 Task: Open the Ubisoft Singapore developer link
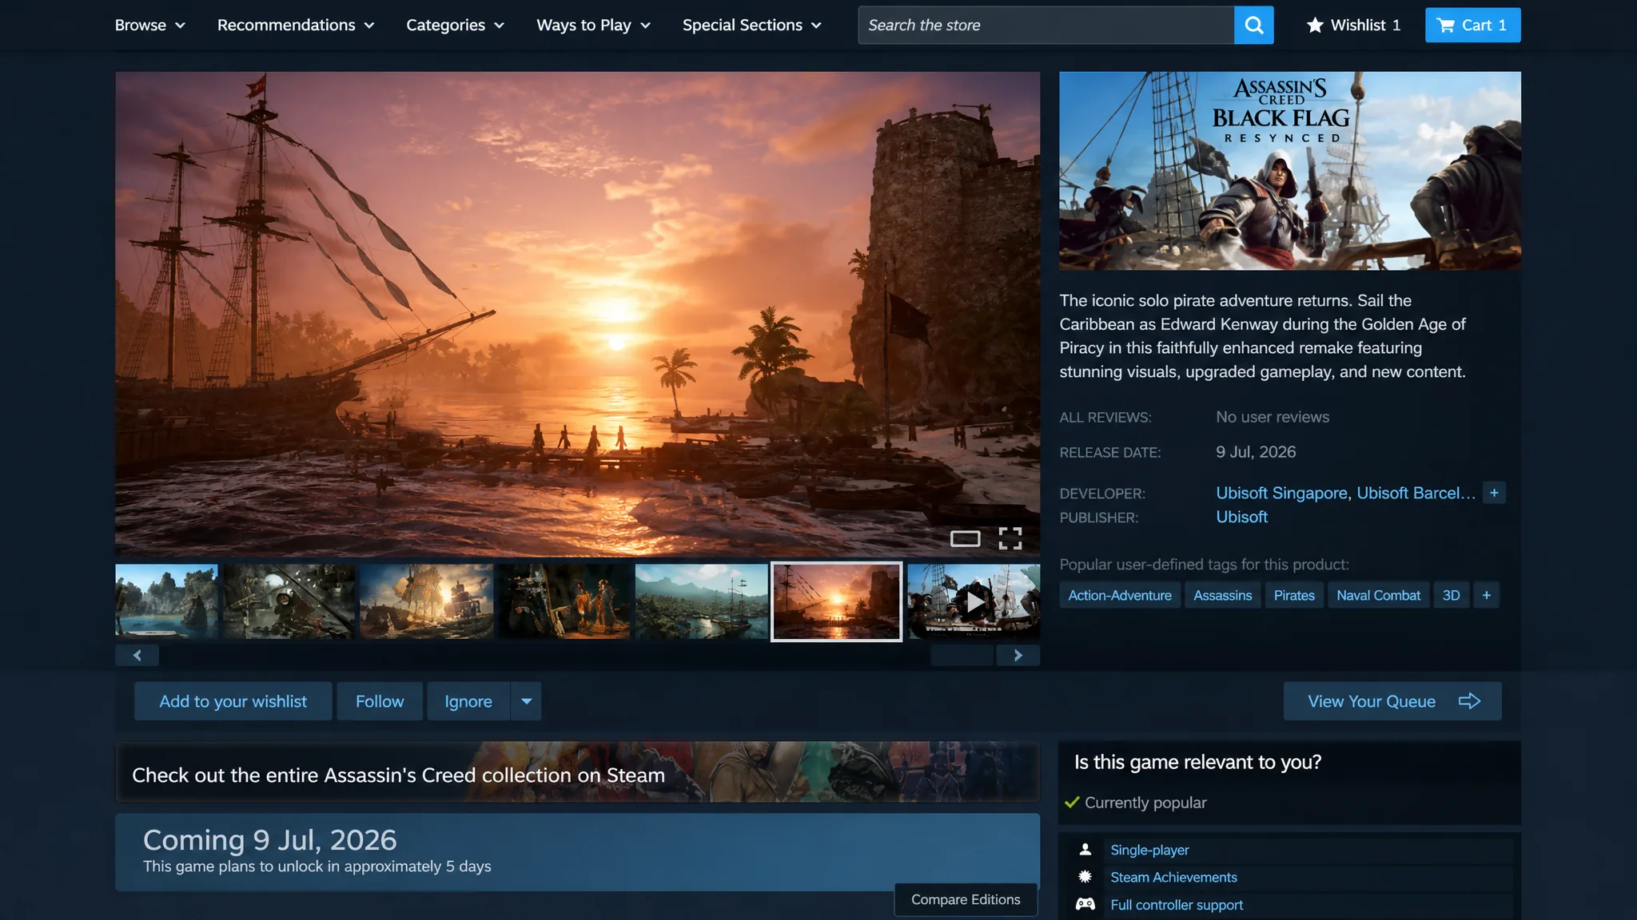(1281, 493)
